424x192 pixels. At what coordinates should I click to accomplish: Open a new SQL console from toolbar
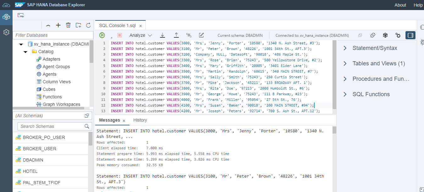pos(21,15)
